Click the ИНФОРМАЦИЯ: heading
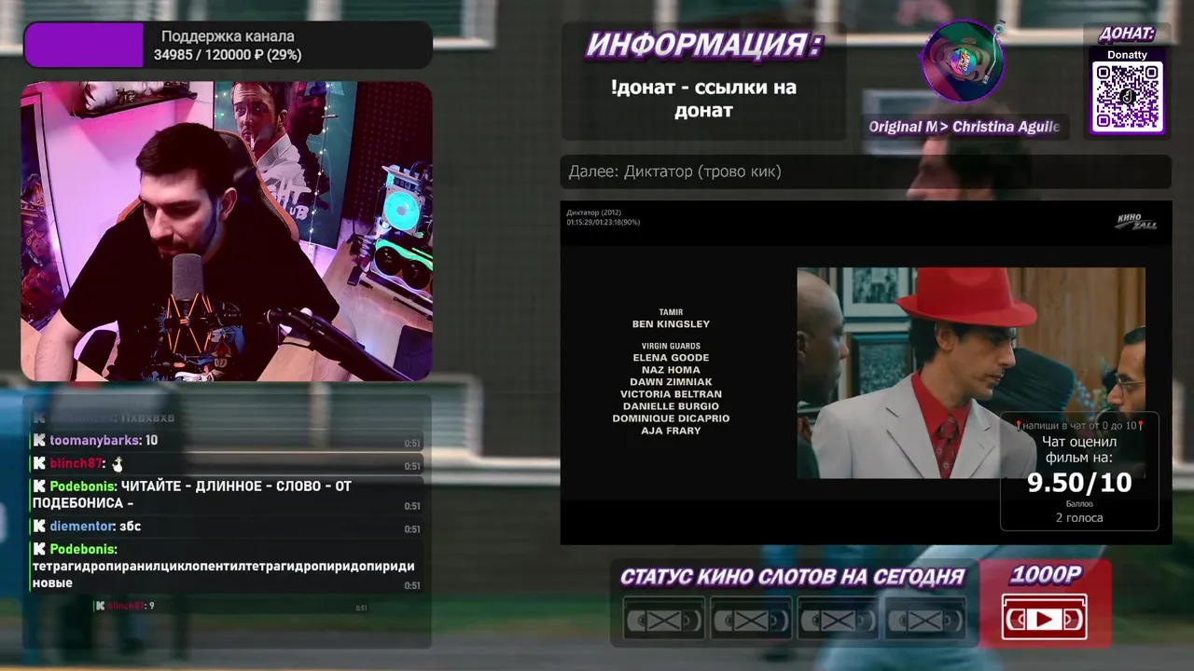The width and height of the screenshot is (1194, 671). [x=703, y=45]
